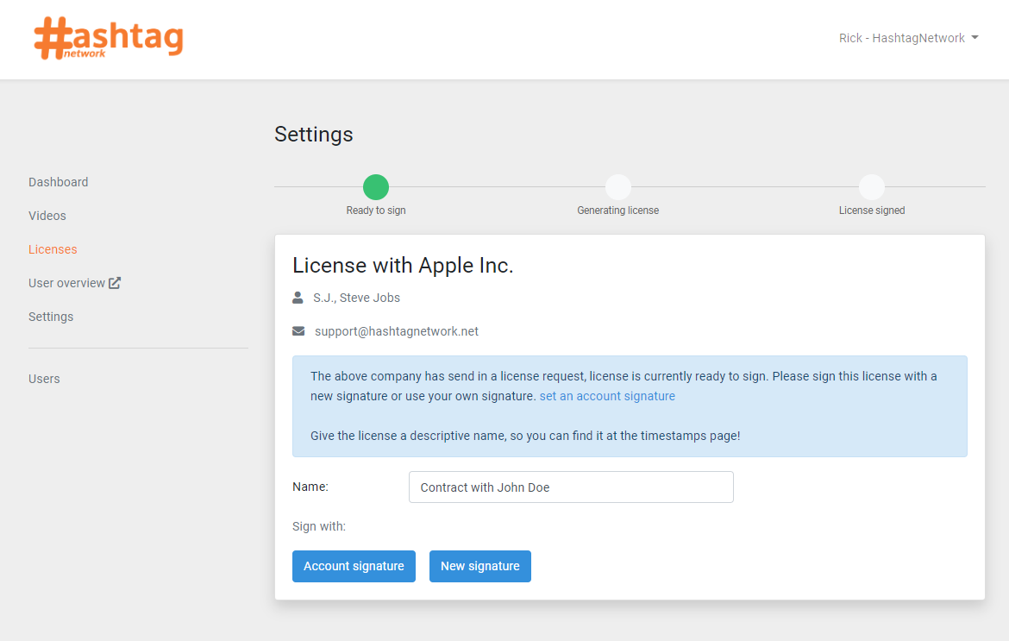Click the support@hashtagnetwork.net email text

tap(397, 331)
